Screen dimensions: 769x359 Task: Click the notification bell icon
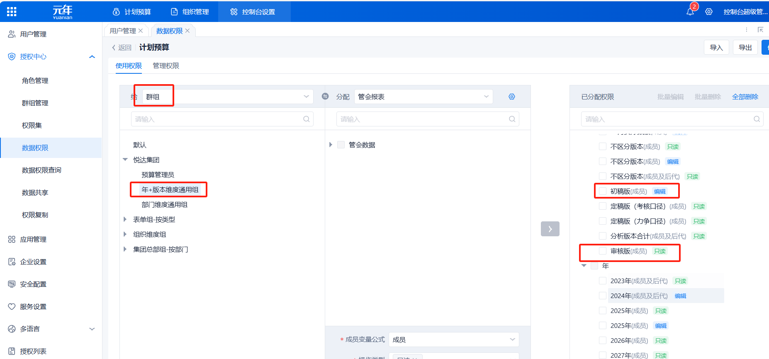[x=690, y=12]
